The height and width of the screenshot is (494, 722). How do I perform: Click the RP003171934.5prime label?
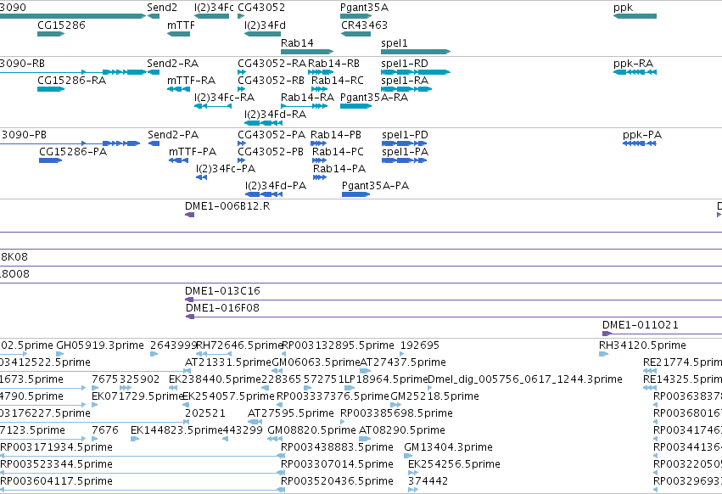pos(56,447)
